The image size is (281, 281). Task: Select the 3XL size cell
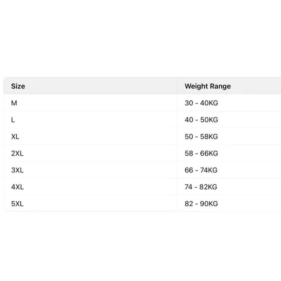click(x=17, y=170)
